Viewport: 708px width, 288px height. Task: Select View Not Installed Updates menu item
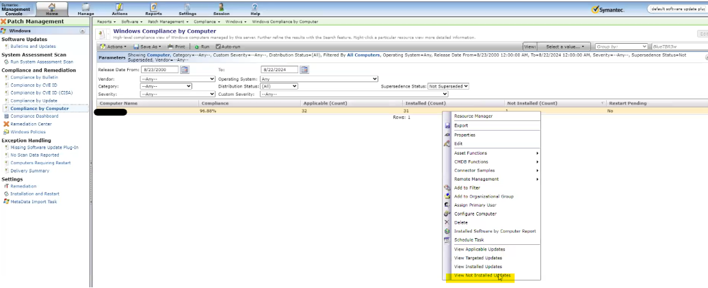pyautogui.click(x=482, y=275)
